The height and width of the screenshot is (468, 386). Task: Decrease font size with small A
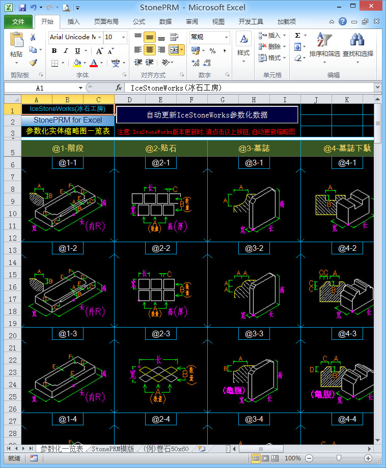[x=111, y=51]
